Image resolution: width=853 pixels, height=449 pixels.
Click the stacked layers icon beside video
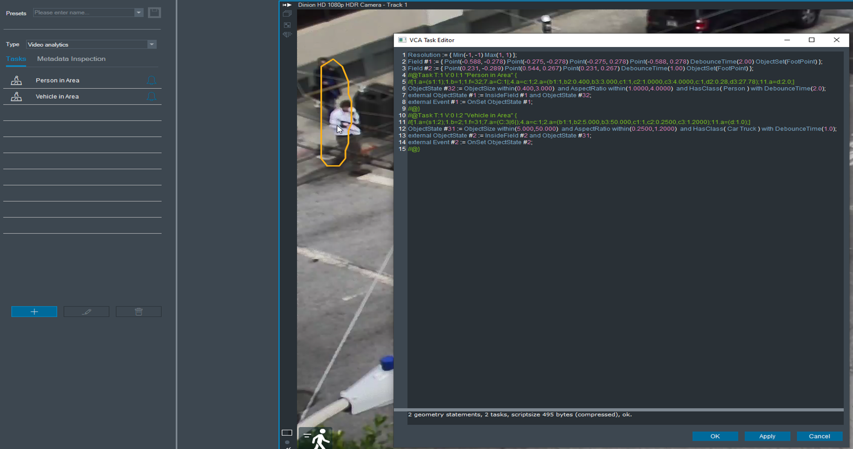point(287,14)
